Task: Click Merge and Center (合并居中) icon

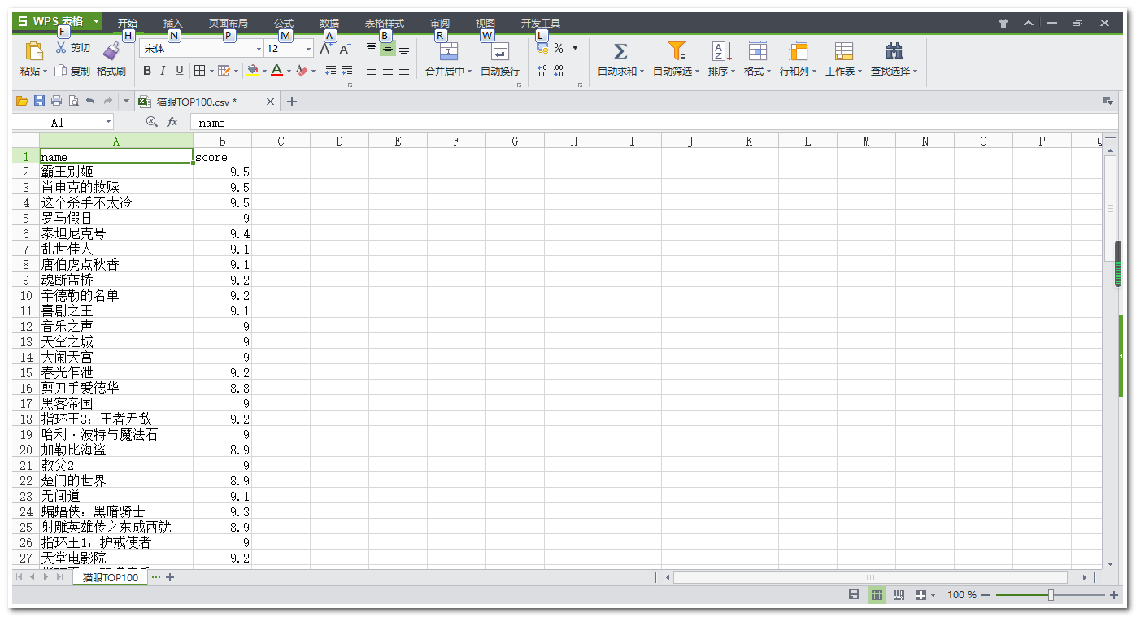Action: [x=449, y=51]
